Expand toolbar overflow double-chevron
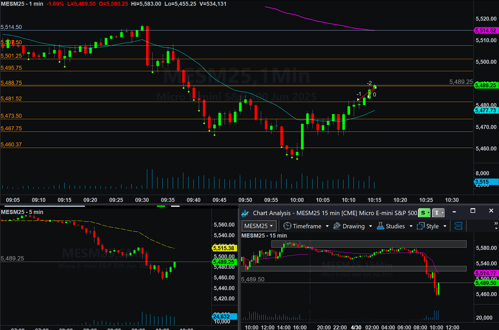 [x=496, y=223]
